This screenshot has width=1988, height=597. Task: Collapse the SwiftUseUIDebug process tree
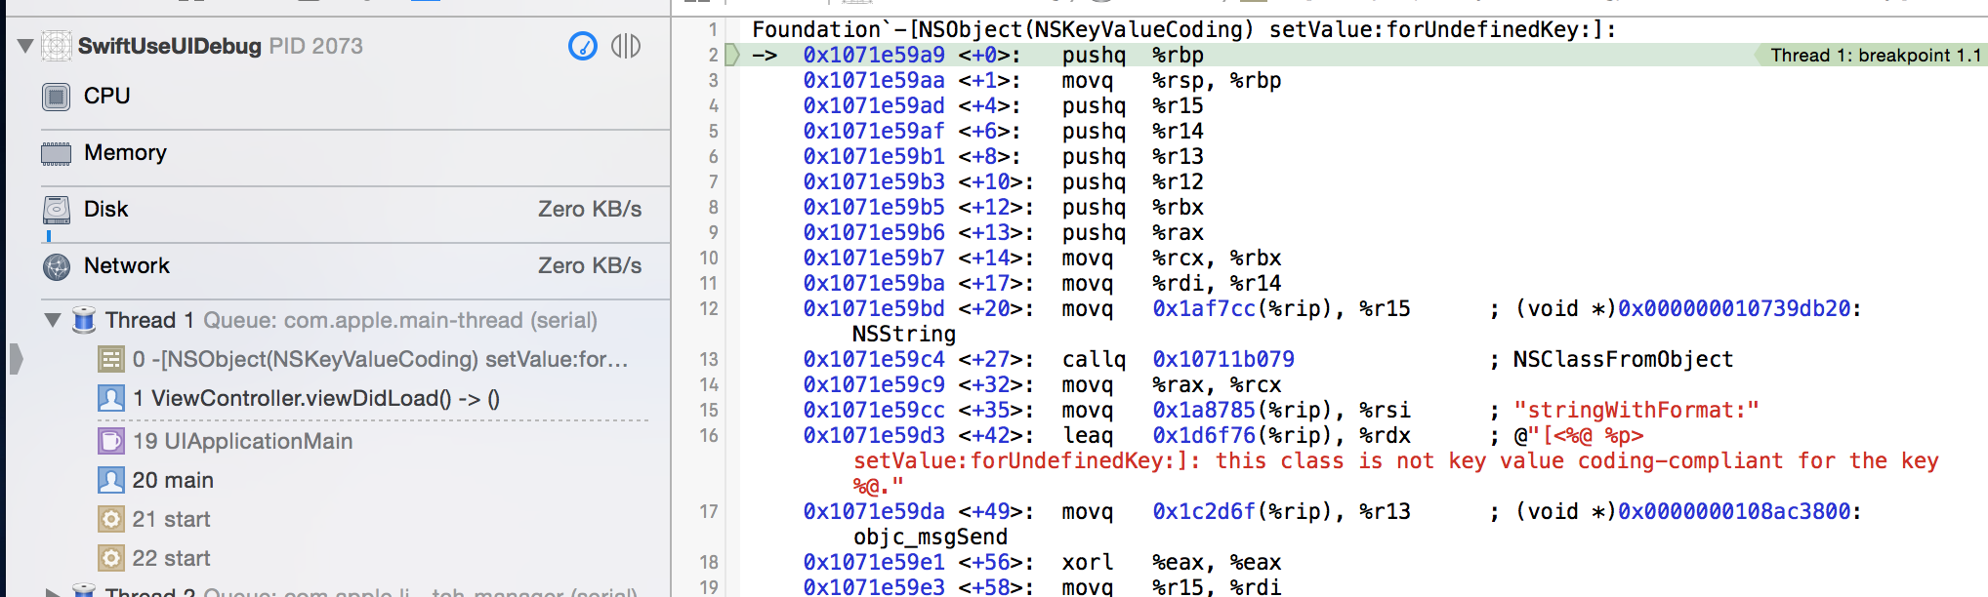(x=25, y=46)
